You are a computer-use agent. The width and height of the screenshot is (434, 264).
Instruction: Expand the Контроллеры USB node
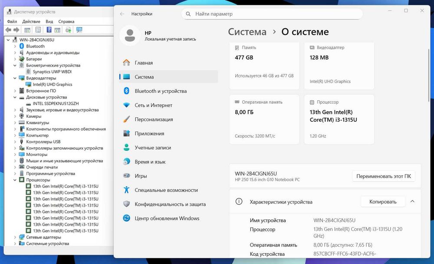pyautogui.click(x=15, y=142)
